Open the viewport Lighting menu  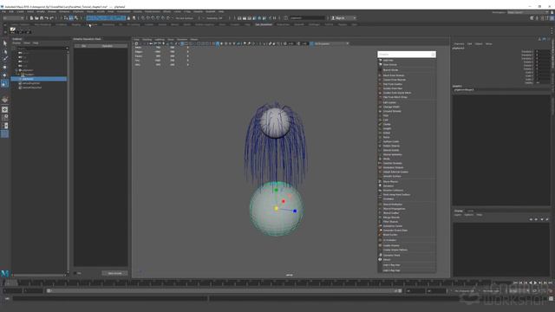click(160, 39)
